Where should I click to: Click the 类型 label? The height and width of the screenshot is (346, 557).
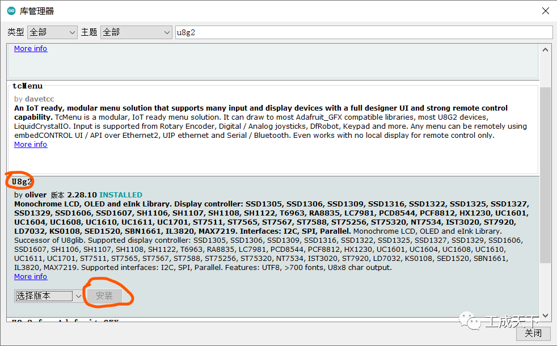click(16, 32)
